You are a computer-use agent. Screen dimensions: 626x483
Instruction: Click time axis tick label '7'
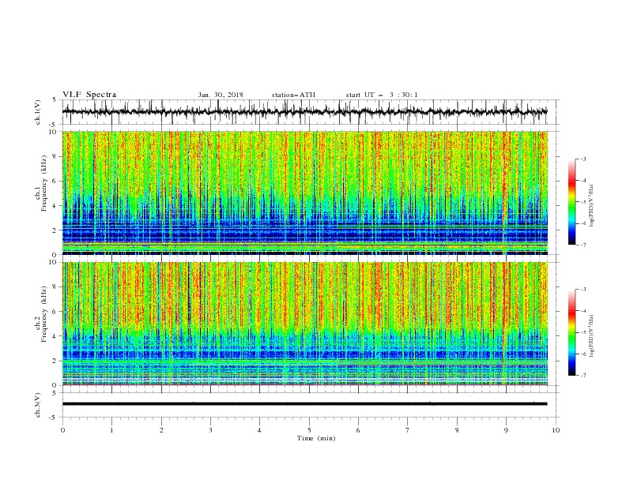click(x=408, y=430)
